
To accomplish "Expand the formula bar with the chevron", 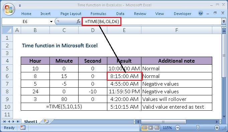I will pyautogui.click(x=224, y=21).
